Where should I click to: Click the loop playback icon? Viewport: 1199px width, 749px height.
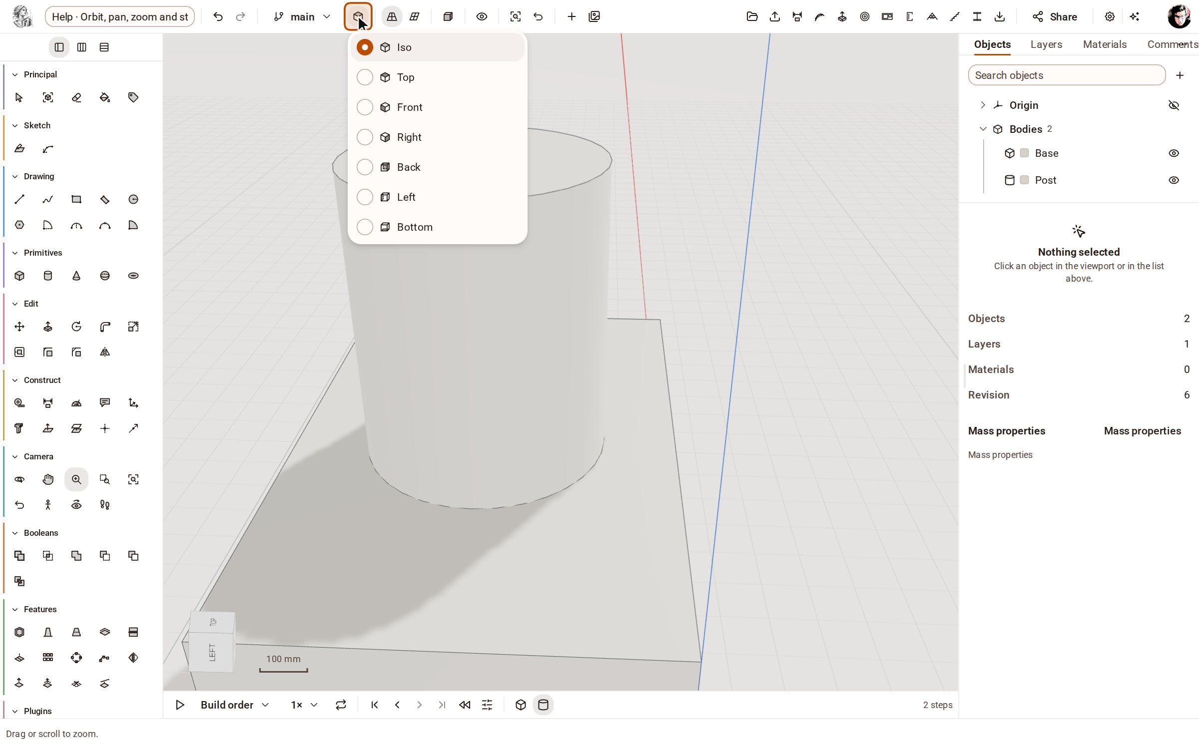coord(341,705)
